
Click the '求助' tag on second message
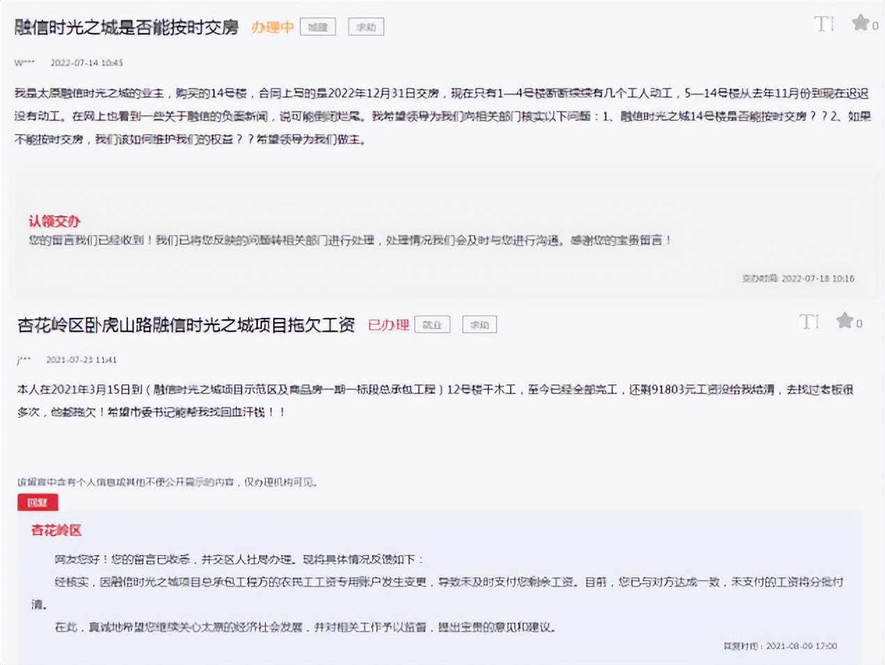coord(479,324)
